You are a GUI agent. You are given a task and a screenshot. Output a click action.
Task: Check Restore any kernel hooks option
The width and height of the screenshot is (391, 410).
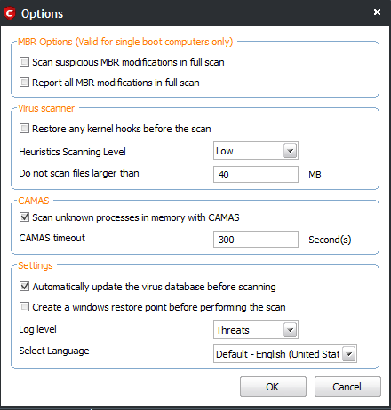point(24,129)
